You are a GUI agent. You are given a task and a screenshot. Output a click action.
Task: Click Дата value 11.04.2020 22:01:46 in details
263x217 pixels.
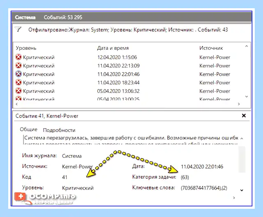202,166
